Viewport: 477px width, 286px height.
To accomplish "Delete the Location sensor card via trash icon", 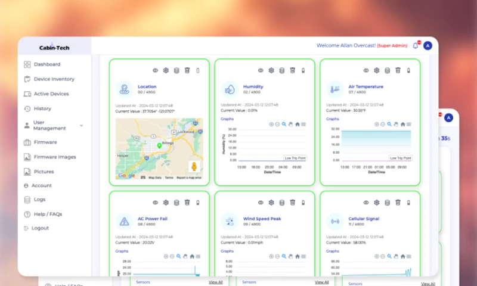I will point(187,70).
